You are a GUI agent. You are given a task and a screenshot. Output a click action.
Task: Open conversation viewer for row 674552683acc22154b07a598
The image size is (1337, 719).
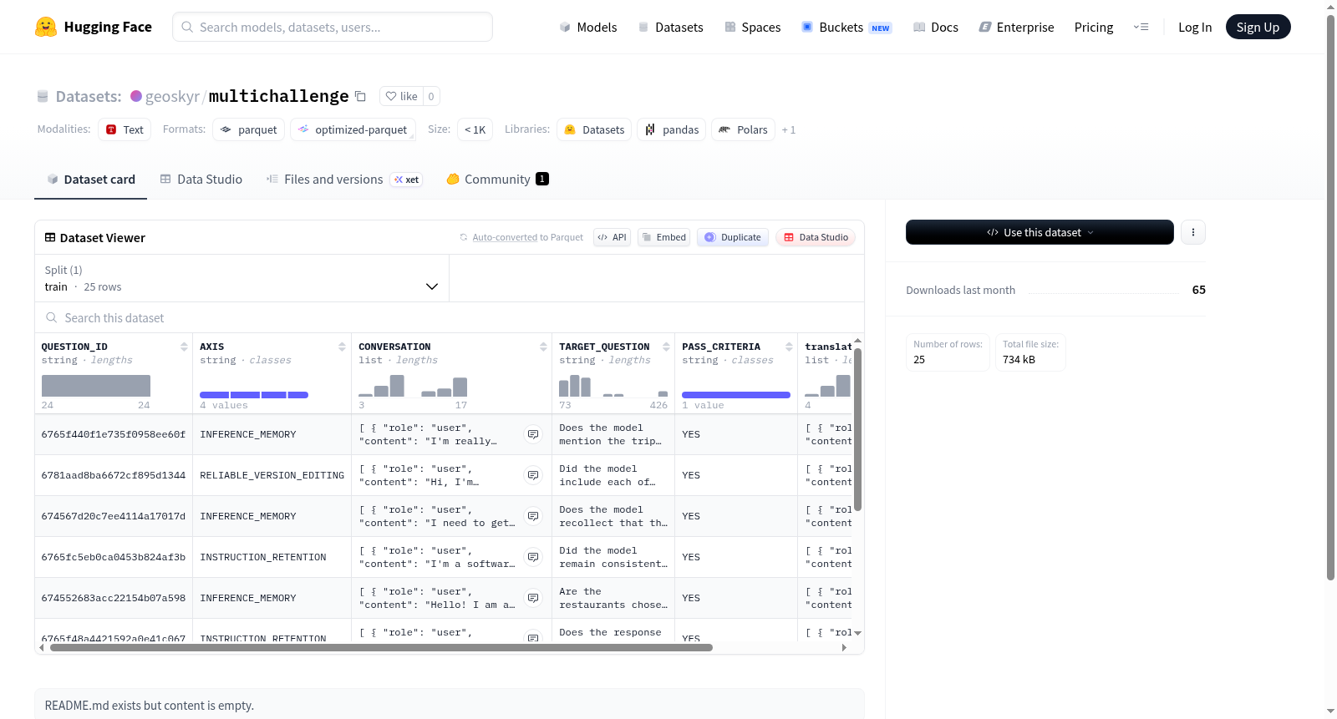pos(533,598)
